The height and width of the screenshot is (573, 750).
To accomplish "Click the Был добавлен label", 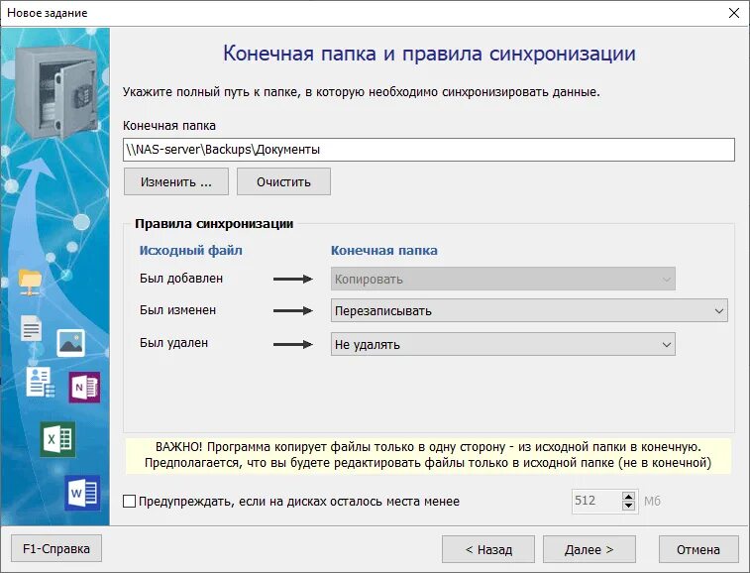I will [181, 279].
